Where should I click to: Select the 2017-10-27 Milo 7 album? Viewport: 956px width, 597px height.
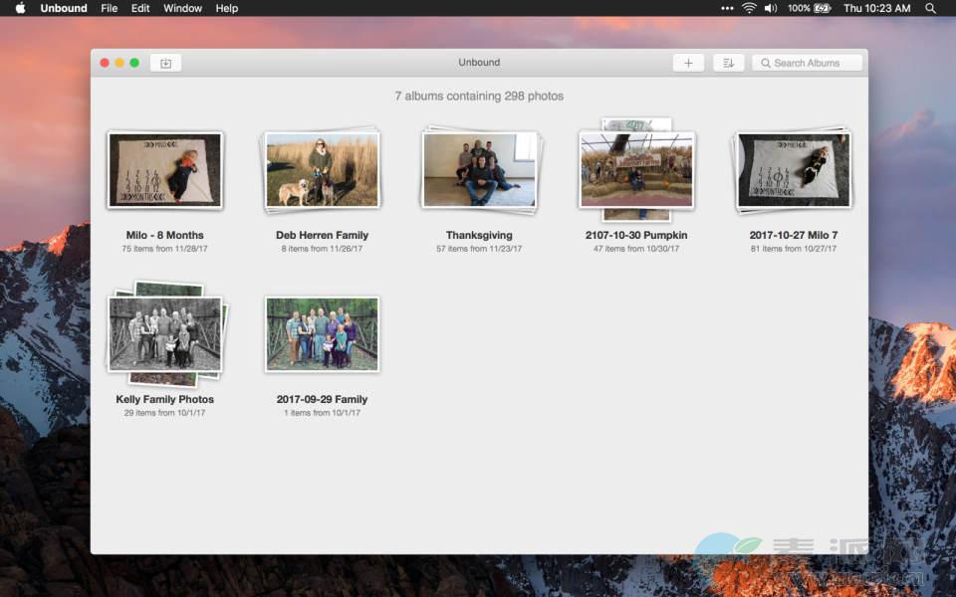tap(793, 170)
